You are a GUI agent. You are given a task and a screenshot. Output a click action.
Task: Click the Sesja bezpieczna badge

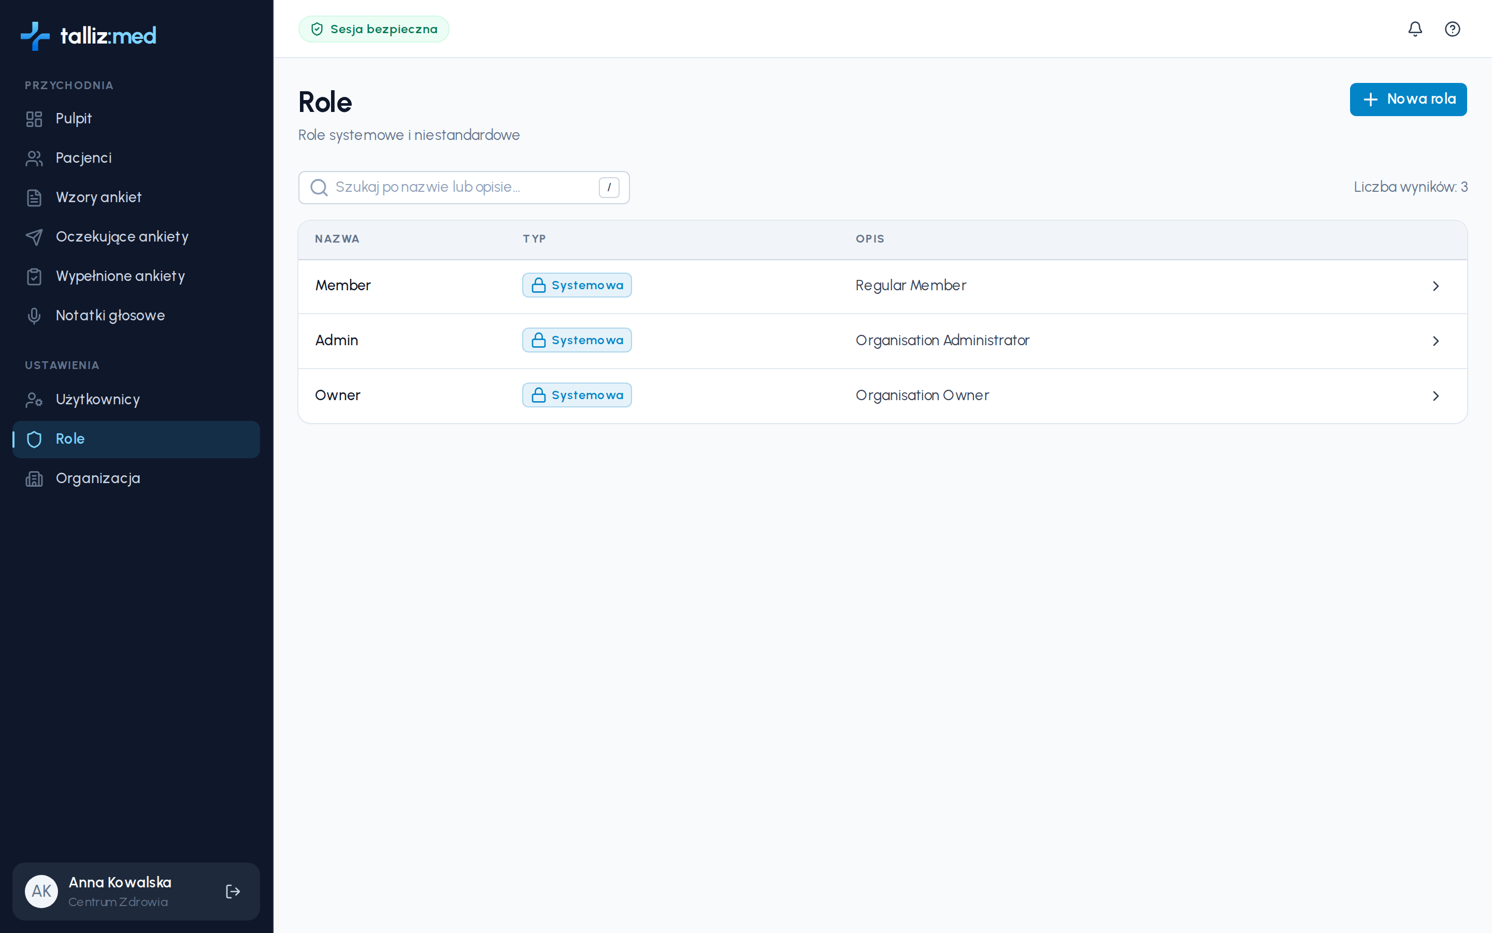coord(374,29)
